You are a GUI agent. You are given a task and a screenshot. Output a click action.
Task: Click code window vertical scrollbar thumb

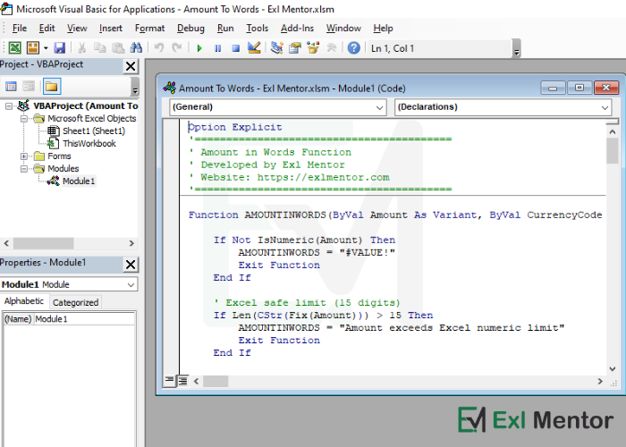[x=612, y=151]
